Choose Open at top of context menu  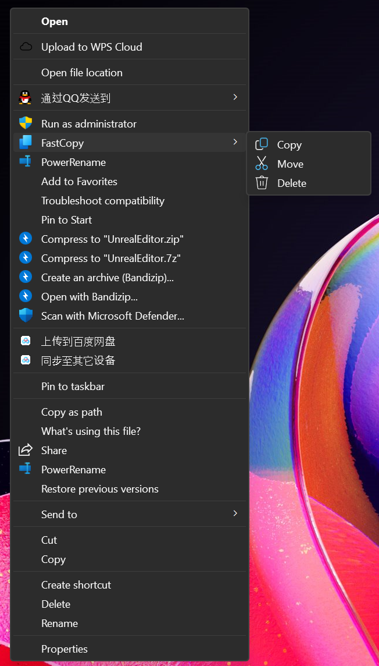pos(130,21)
